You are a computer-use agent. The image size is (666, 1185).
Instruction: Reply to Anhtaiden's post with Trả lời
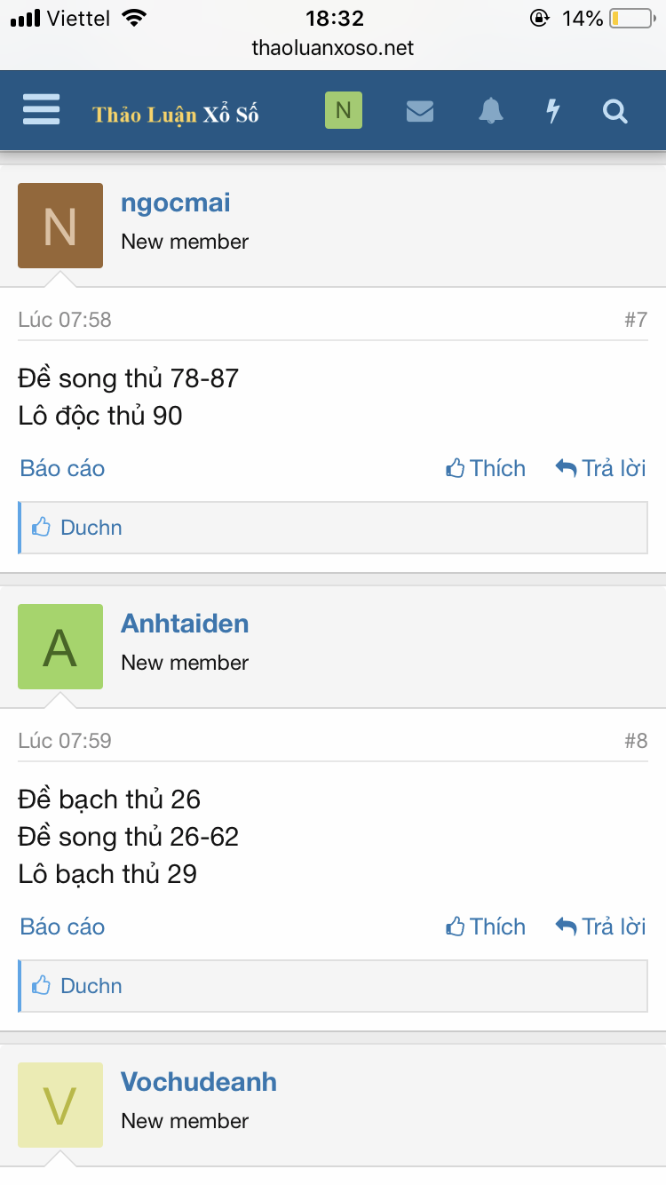tap(601, 927)
